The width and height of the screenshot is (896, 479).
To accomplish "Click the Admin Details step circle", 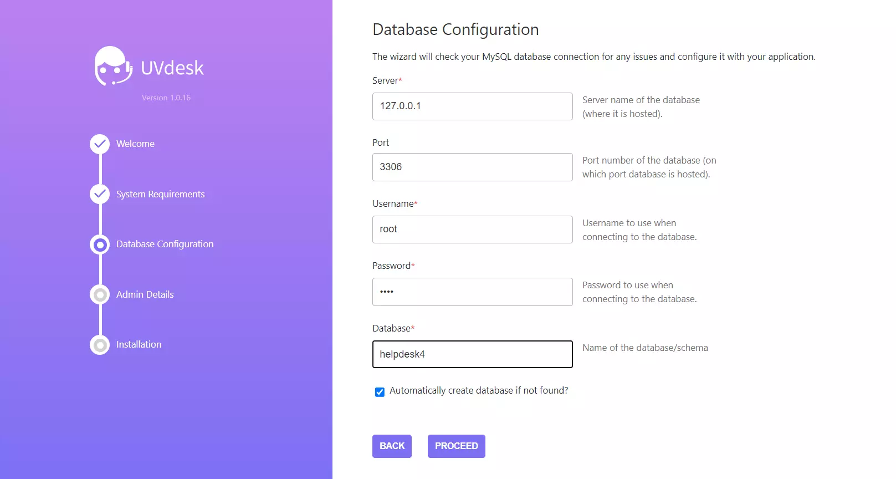I will 100,294.
